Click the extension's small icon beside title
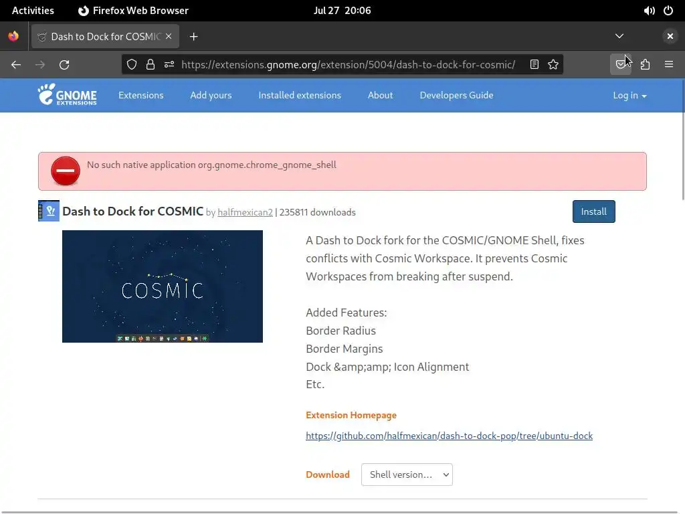This screenshot has height=514, width=685. point(48,211)
